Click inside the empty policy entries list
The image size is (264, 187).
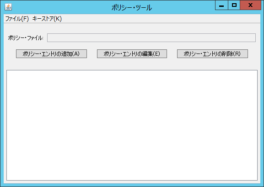point(132,125)
